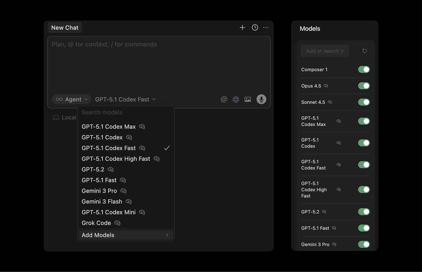The height and width of the screenshot is (272, 422).
Task: Click brain icon beside GPT-5.1 Codex Max in Models panel
Action: coord(338,121)
